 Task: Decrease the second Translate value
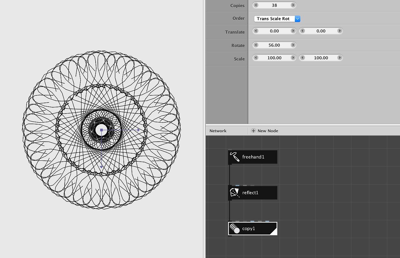302,31
